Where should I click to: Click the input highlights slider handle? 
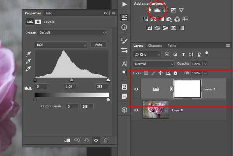(x=108, y=80)
